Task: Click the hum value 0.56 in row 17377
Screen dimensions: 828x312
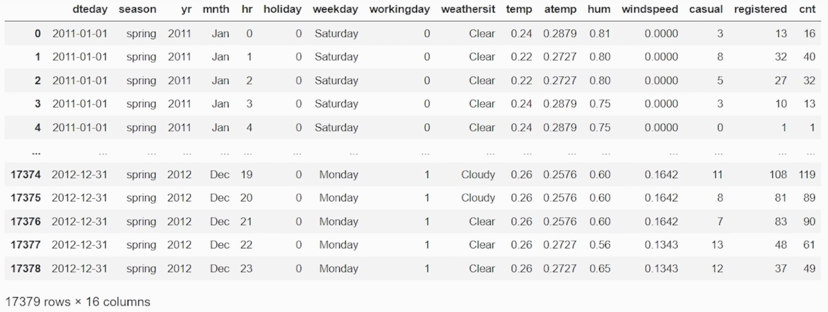Action: click(600, 245)
